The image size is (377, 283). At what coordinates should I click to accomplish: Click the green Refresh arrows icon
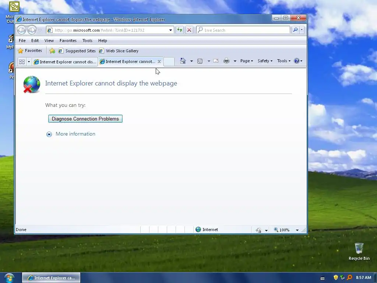pyautogui.click(x=179, y=30)
